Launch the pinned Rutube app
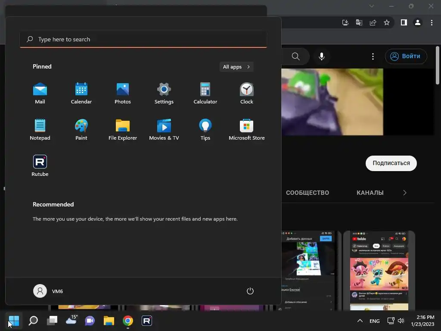The height and width of the screenshot is (331, 441). click(x=40, y=166)
